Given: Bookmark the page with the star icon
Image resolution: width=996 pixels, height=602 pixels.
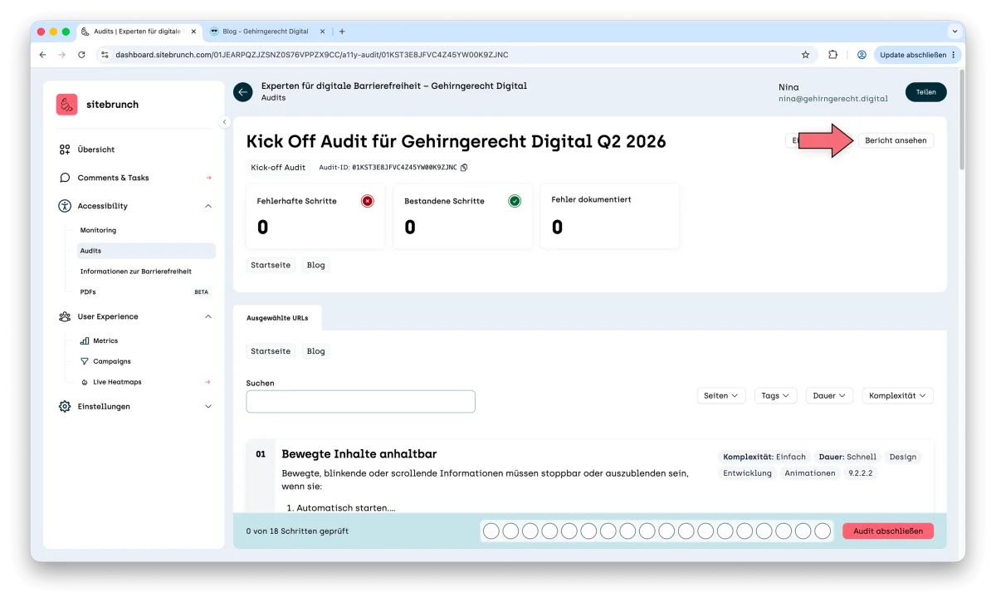Looking at the screenshot, I should coord(805,55).
